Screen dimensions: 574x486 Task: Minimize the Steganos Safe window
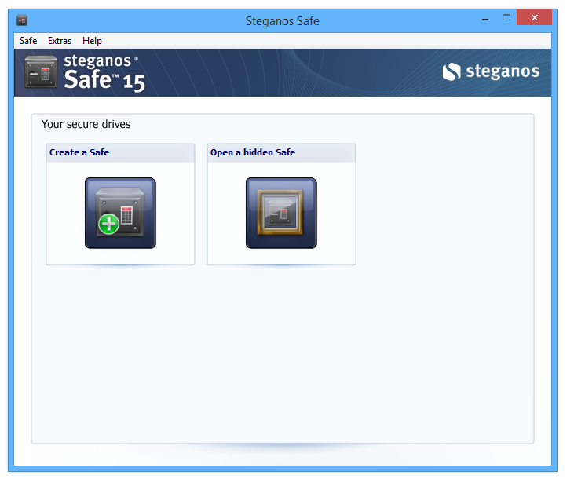pos(485,18)
